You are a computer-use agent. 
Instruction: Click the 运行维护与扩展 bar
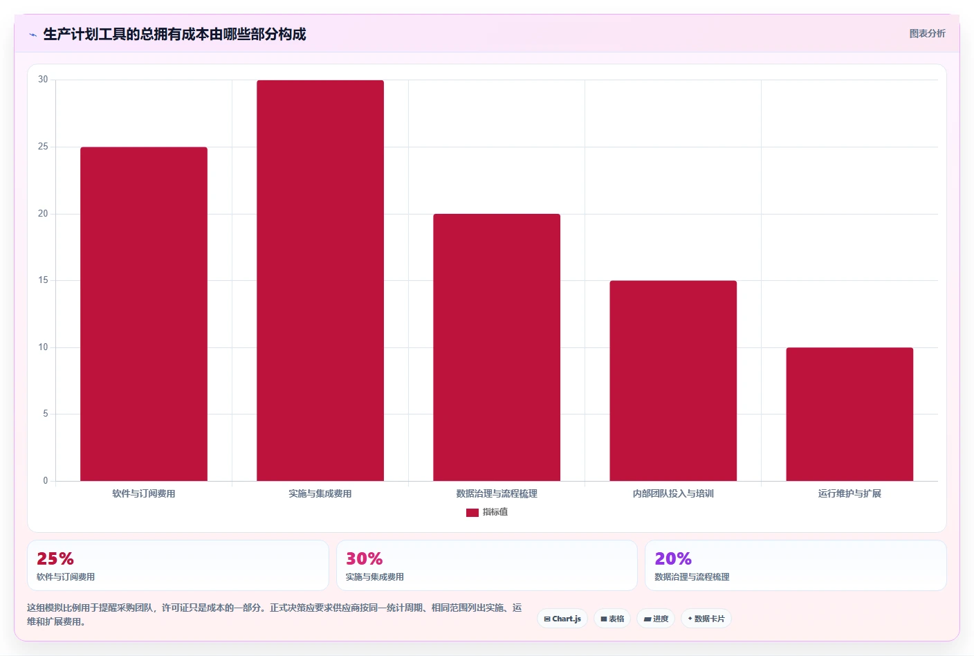coord(849,414)
